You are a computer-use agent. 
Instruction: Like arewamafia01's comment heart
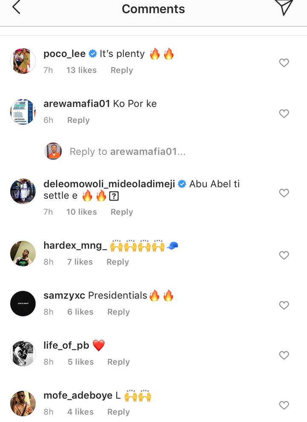(284, 114)
